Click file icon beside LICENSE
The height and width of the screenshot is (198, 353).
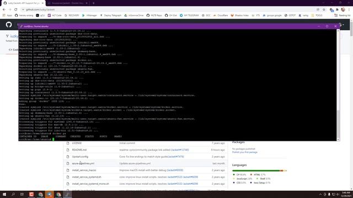tap(68, 143)
